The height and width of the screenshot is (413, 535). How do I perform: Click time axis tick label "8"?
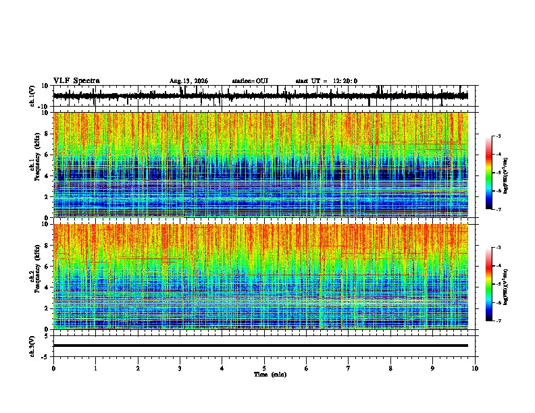tap(390, 368)
